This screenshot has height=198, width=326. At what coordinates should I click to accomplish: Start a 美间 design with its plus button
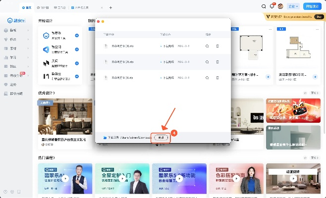pos(77,63)
